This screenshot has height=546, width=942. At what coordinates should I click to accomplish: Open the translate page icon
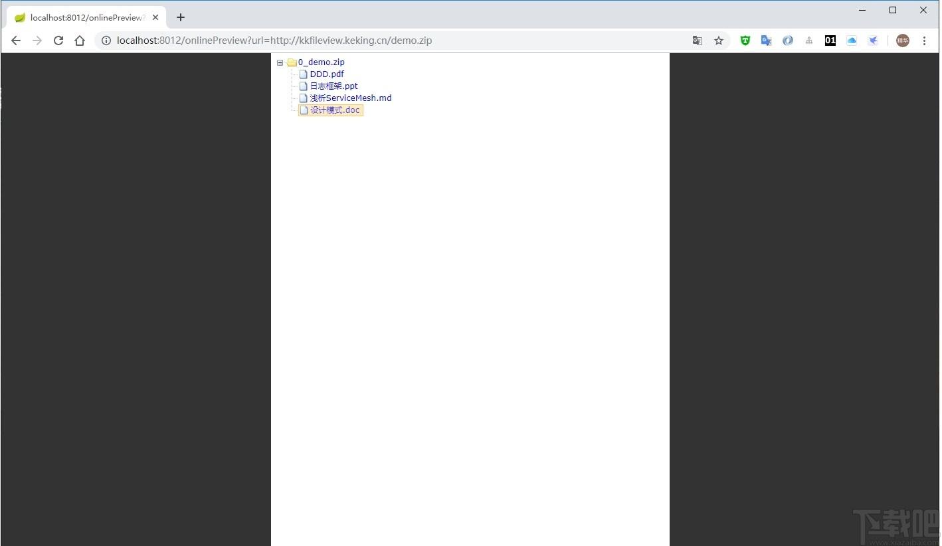(698, 41)
